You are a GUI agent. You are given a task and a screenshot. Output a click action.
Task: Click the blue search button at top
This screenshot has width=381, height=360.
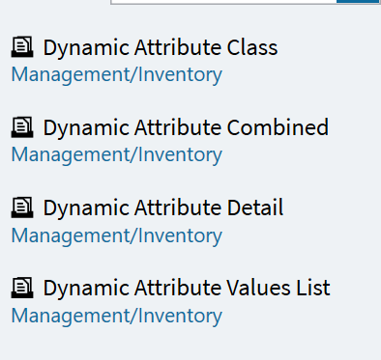pos(358,2)
